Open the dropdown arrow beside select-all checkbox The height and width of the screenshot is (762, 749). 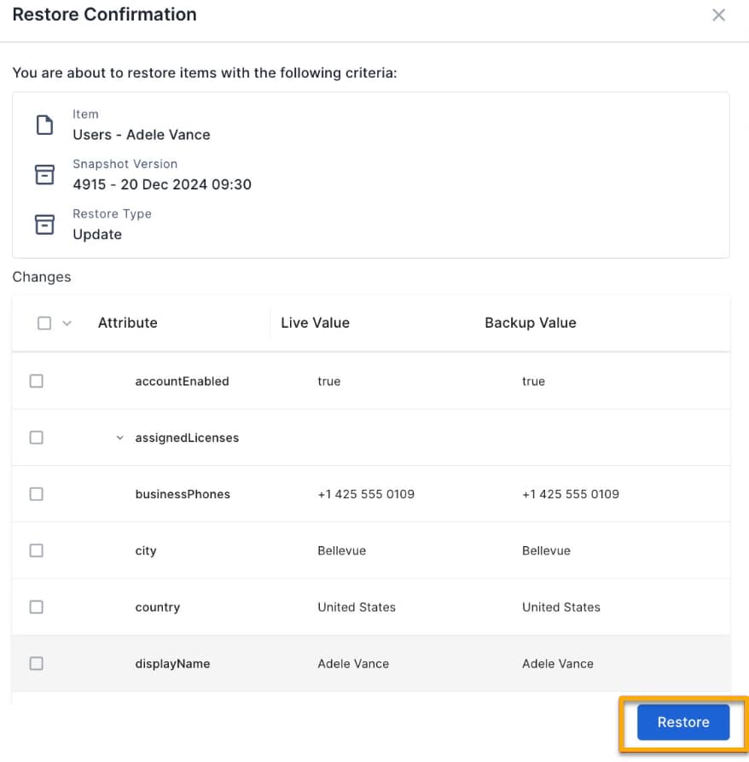tap(67, 323)
